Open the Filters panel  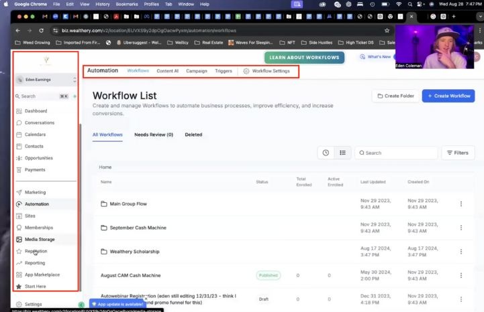pos(456,153)
